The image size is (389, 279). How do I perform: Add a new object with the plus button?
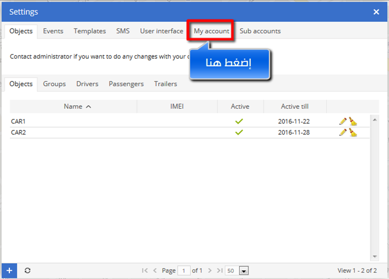point(9,271)
